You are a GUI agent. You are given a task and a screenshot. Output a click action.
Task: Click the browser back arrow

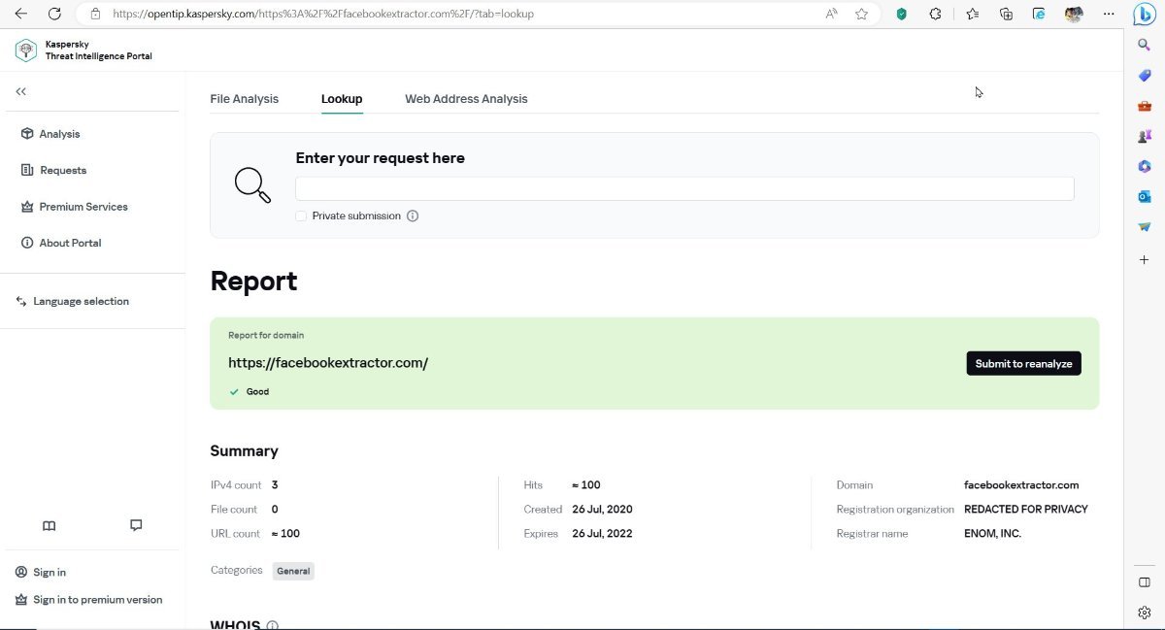coord(20,14)
